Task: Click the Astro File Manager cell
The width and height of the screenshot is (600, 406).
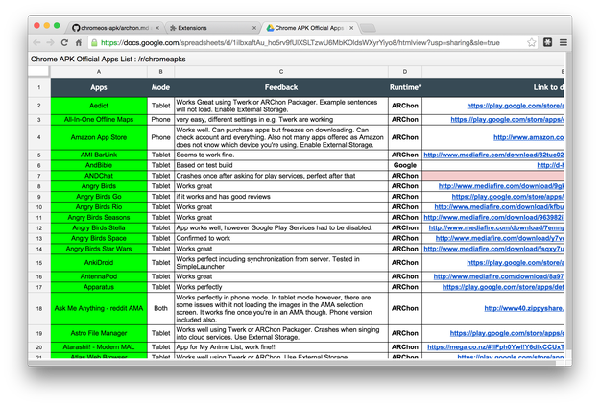Action: (99, 333)
